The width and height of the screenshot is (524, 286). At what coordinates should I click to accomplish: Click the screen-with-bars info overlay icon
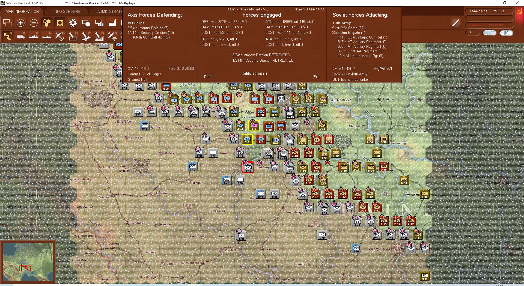[x=99, y=23]
